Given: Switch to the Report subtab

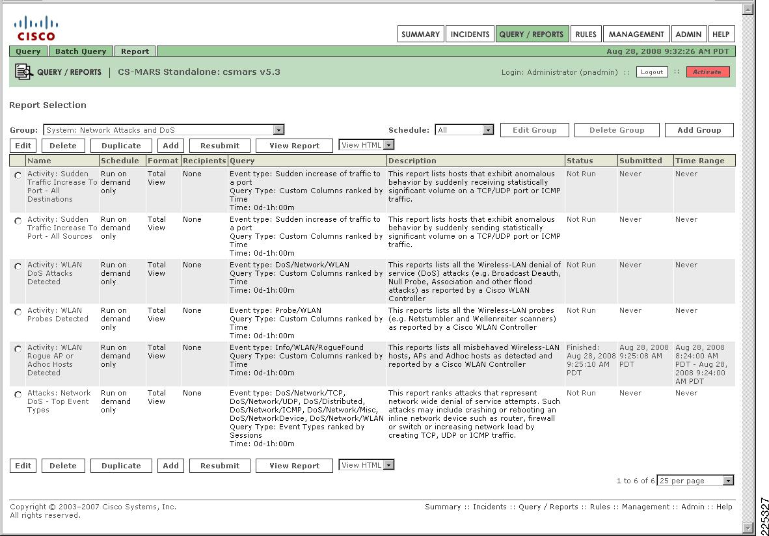Looking at the screenshot, I should pyautogui.click(x=135, y=51).
